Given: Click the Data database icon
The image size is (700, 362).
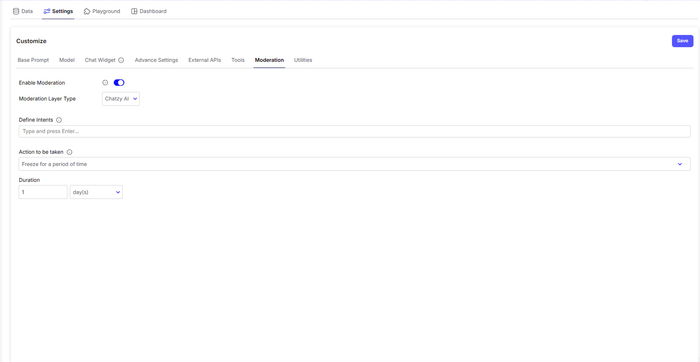Looking at the screenshot, I should click(16, 11).
